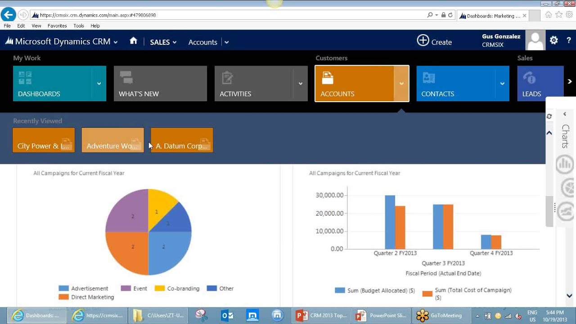Click the refresh icon beside Charts pane
The image size is (576, 324).
549,117
